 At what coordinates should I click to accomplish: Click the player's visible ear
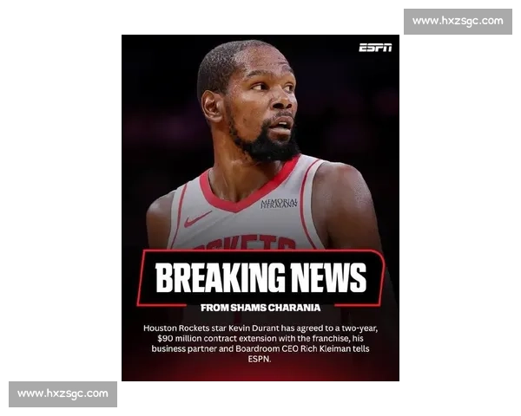pos(211,106)
